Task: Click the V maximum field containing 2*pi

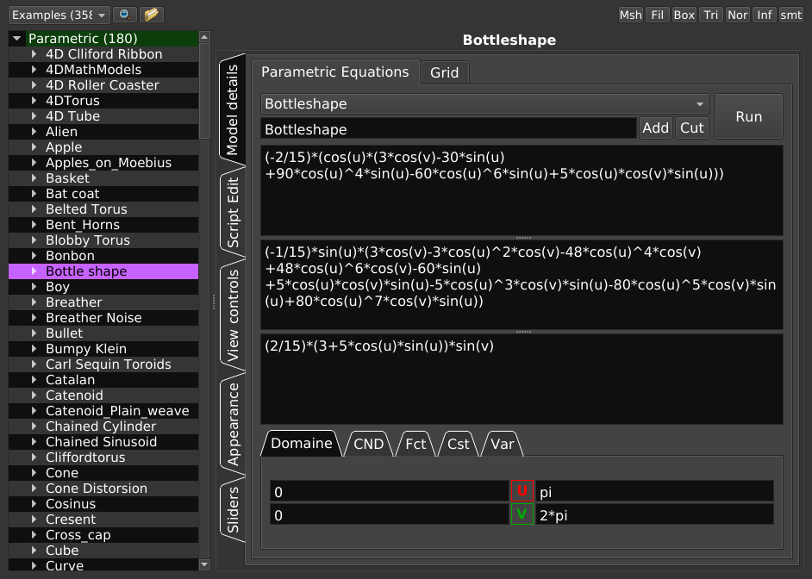Action: pyautogui.click(x=654, y=515)
